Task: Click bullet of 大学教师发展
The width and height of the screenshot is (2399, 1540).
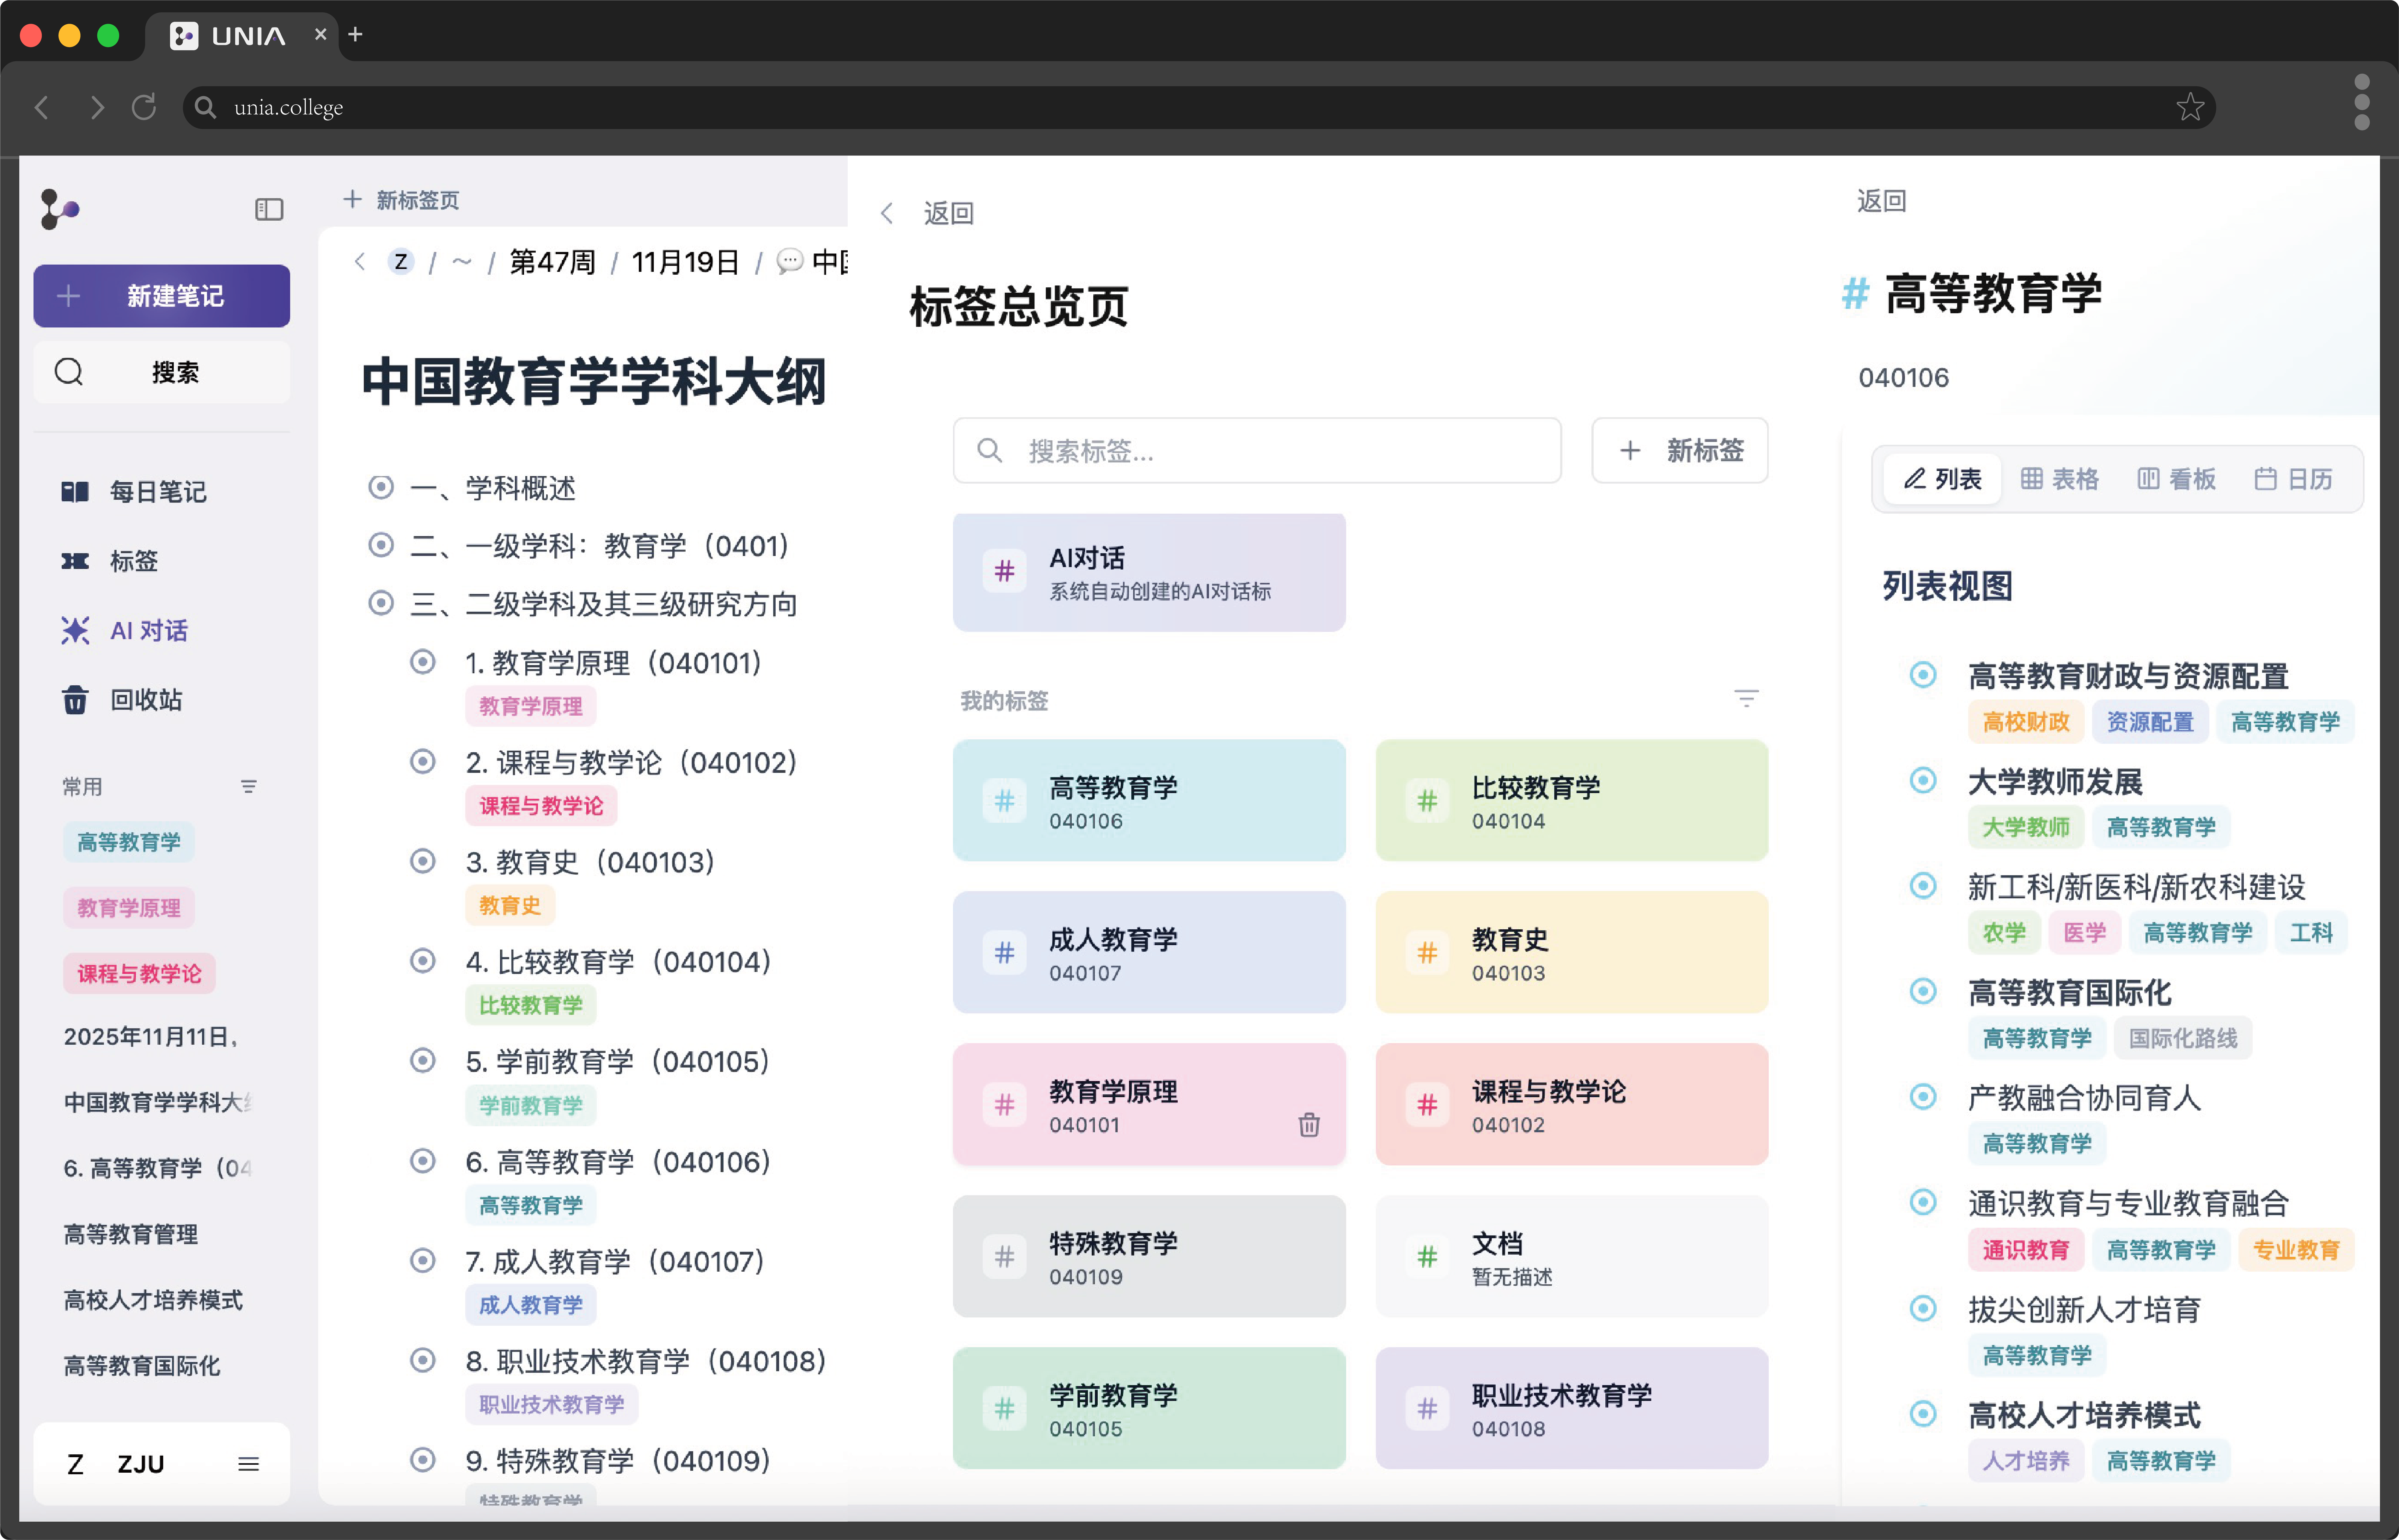Action: pos(1923,780)
